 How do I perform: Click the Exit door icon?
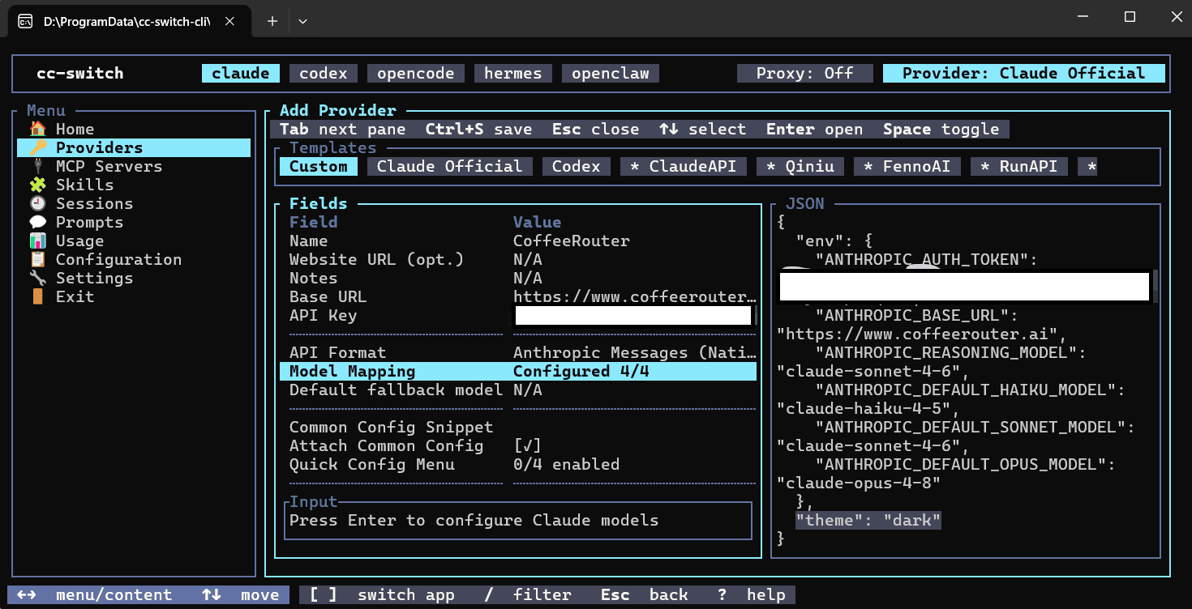[x=37, y=296]
